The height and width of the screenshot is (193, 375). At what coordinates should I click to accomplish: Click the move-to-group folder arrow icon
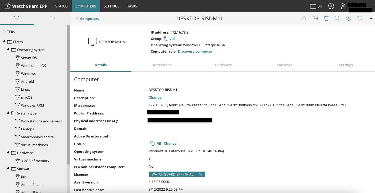click(315, 18)
